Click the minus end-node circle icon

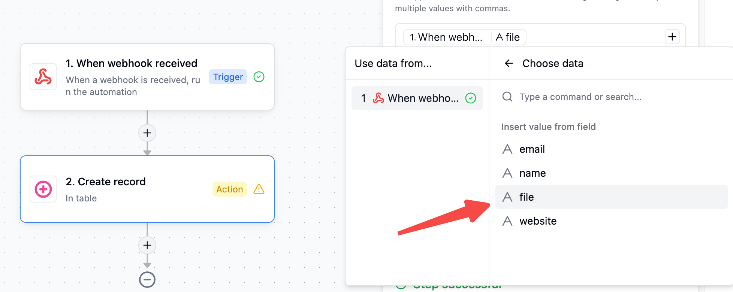[x=147, y=280]
